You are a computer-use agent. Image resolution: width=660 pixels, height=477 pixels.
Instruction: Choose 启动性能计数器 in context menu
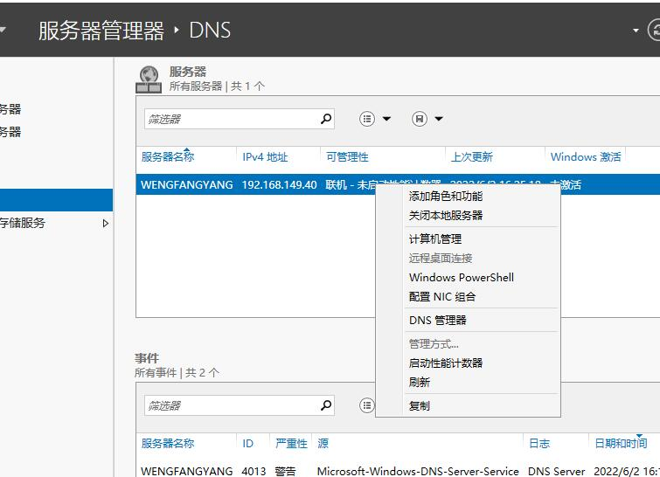point(446,363)
